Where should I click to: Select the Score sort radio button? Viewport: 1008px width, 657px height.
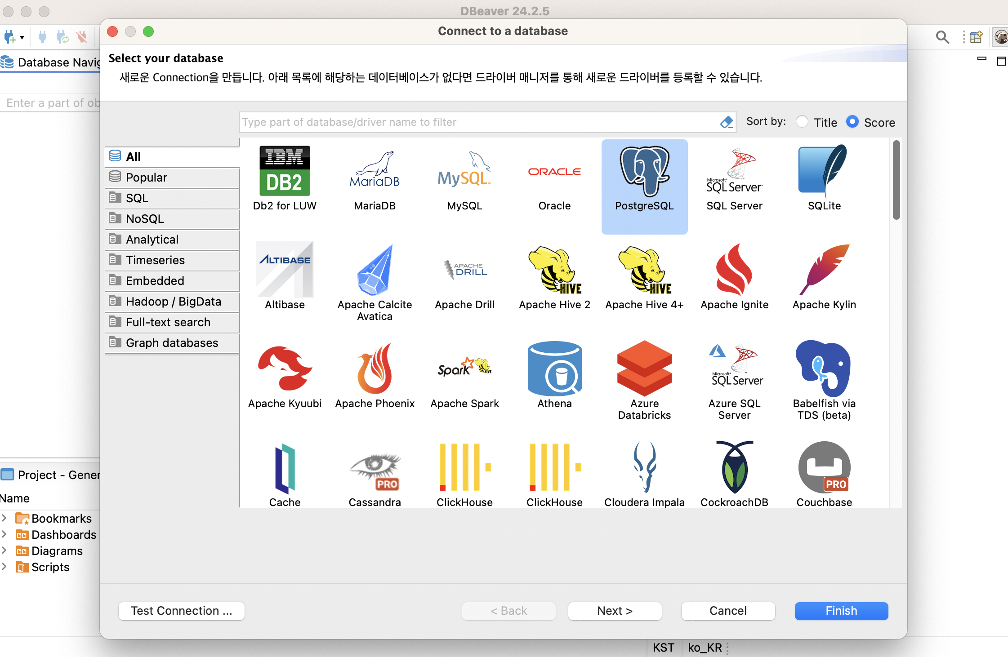tap(852, 122)
